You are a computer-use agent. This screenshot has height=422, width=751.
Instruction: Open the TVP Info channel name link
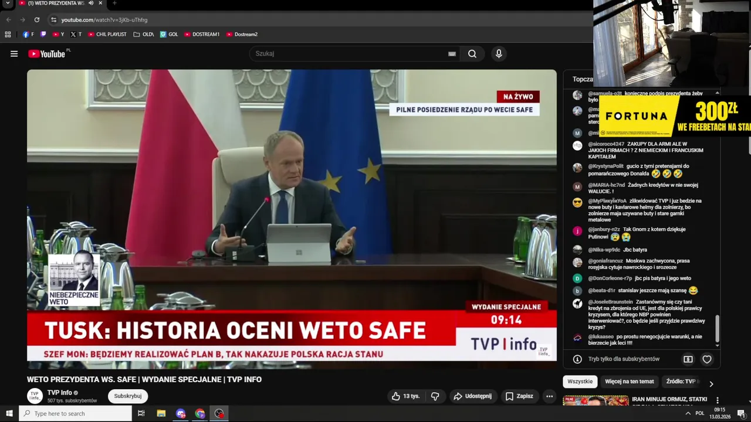60,393
